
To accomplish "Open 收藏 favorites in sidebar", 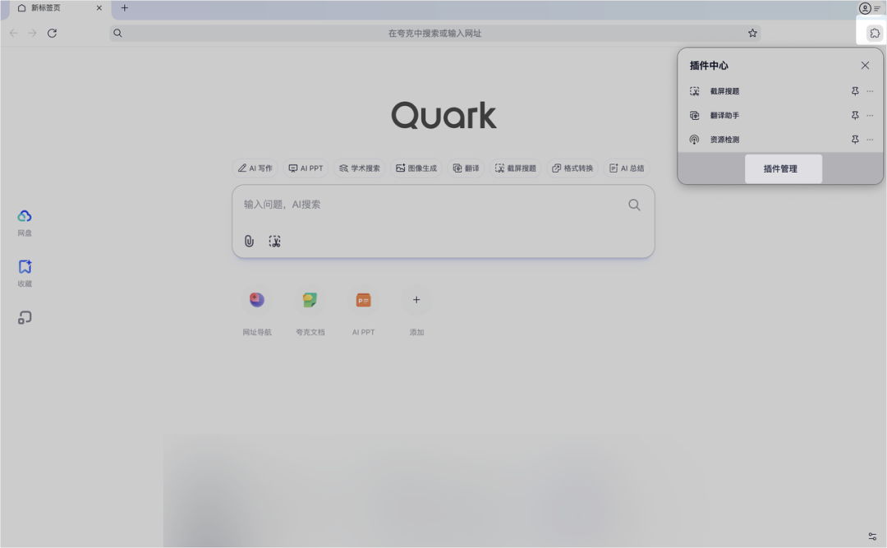I will (25, 274).
